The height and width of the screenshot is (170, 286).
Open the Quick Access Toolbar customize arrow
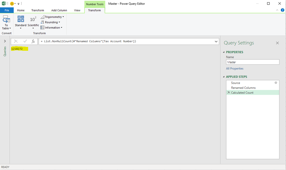click(18, 4)
